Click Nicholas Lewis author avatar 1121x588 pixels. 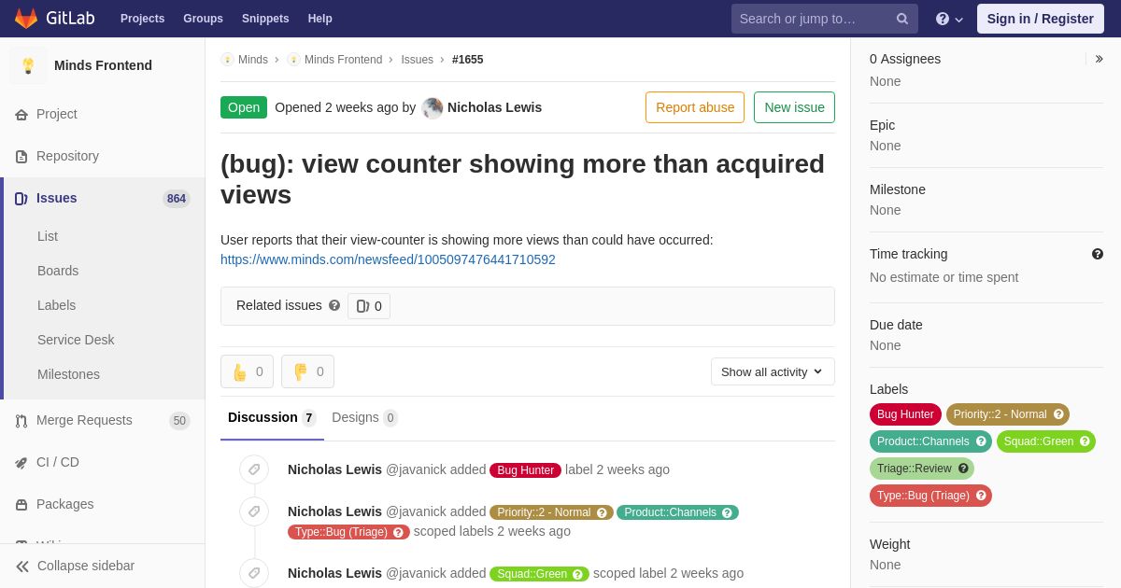[x=433, y=108]
